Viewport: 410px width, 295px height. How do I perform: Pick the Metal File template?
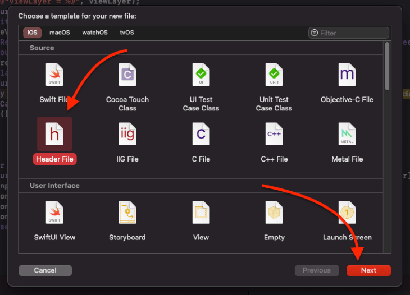click(x=347, y=135)
